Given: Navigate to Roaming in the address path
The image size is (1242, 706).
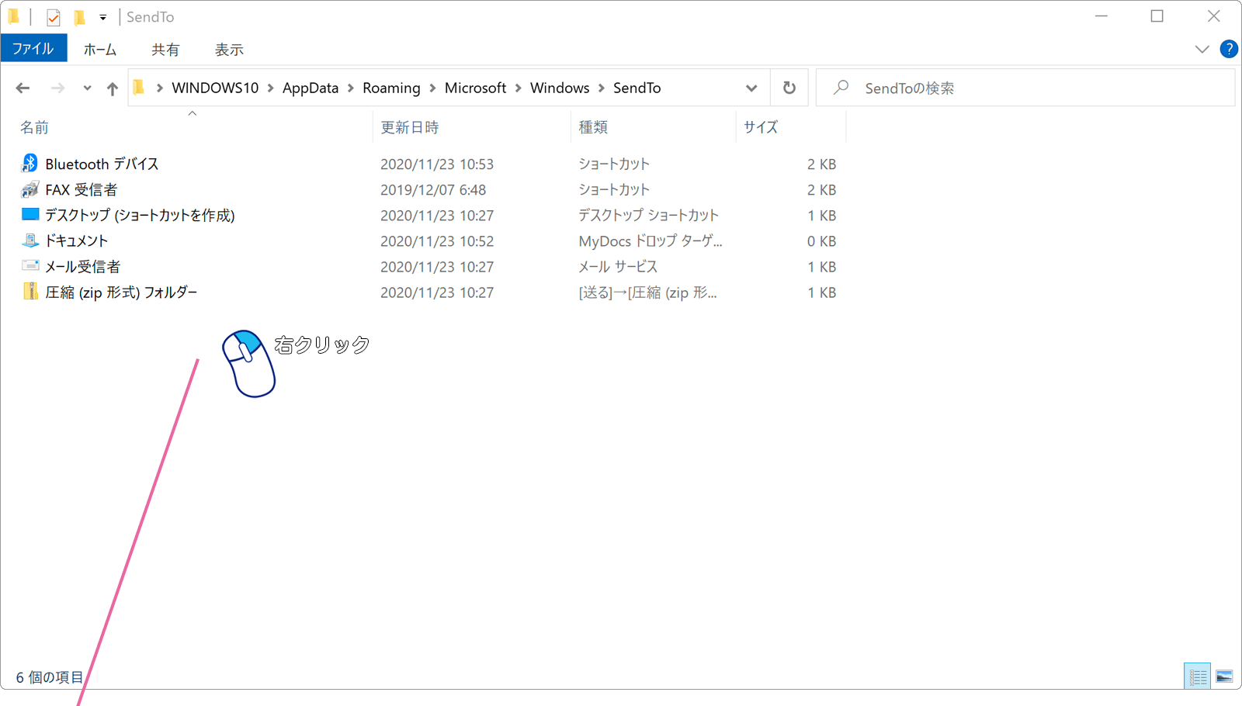Looking at the screenshot, I should (391, 88).
